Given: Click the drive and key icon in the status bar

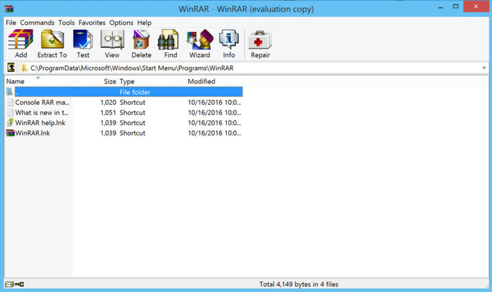Looking at the screenshot, I should click(14, 284).
